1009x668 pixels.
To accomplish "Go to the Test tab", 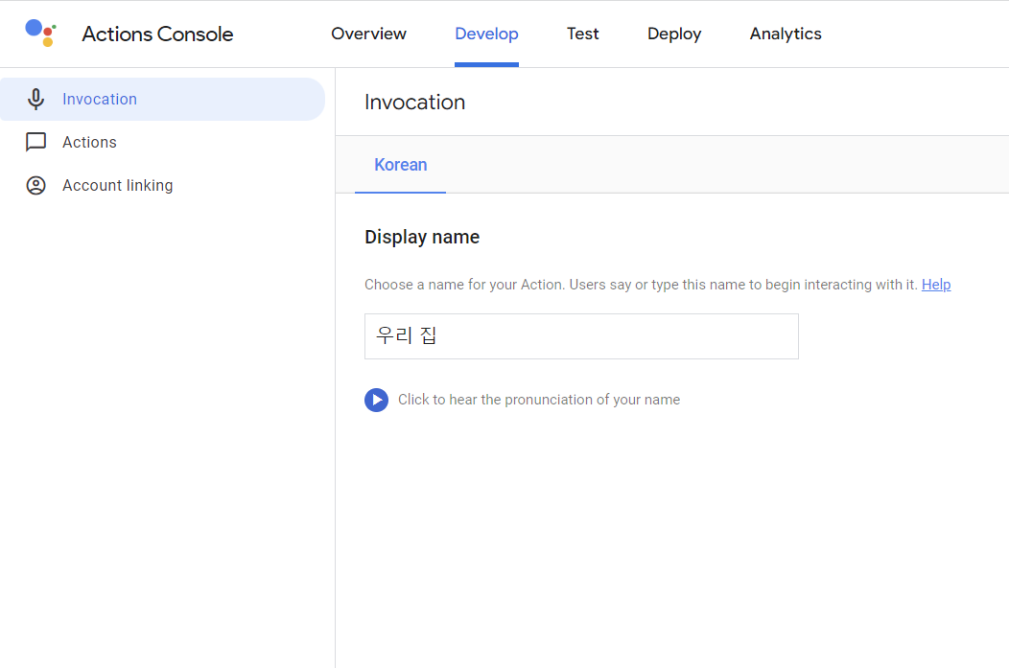I will coord(582,34).
